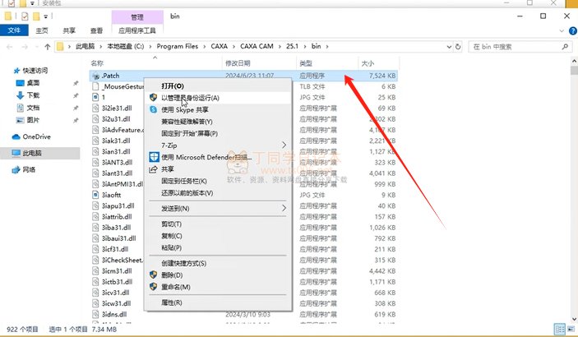Click the 共享 context menu entry

(x=168, y=169)
